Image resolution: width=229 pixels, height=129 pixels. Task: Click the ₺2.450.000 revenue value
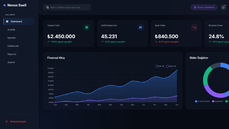(x=61, y=36)
